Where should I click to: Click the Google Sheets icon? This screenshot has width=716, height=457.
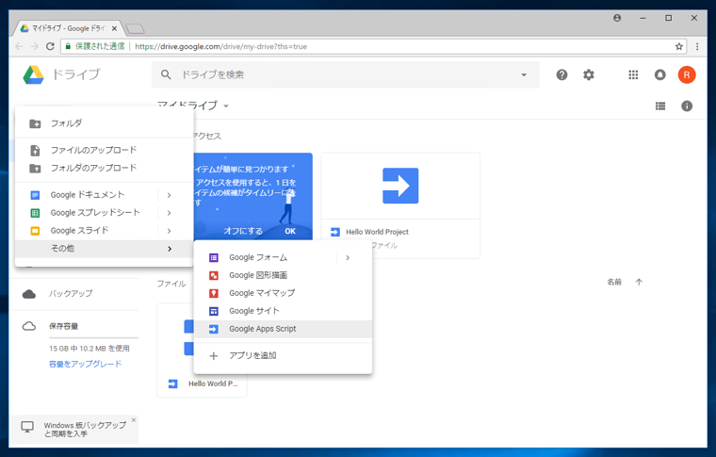pyautogui.click(x=35, y=213)
